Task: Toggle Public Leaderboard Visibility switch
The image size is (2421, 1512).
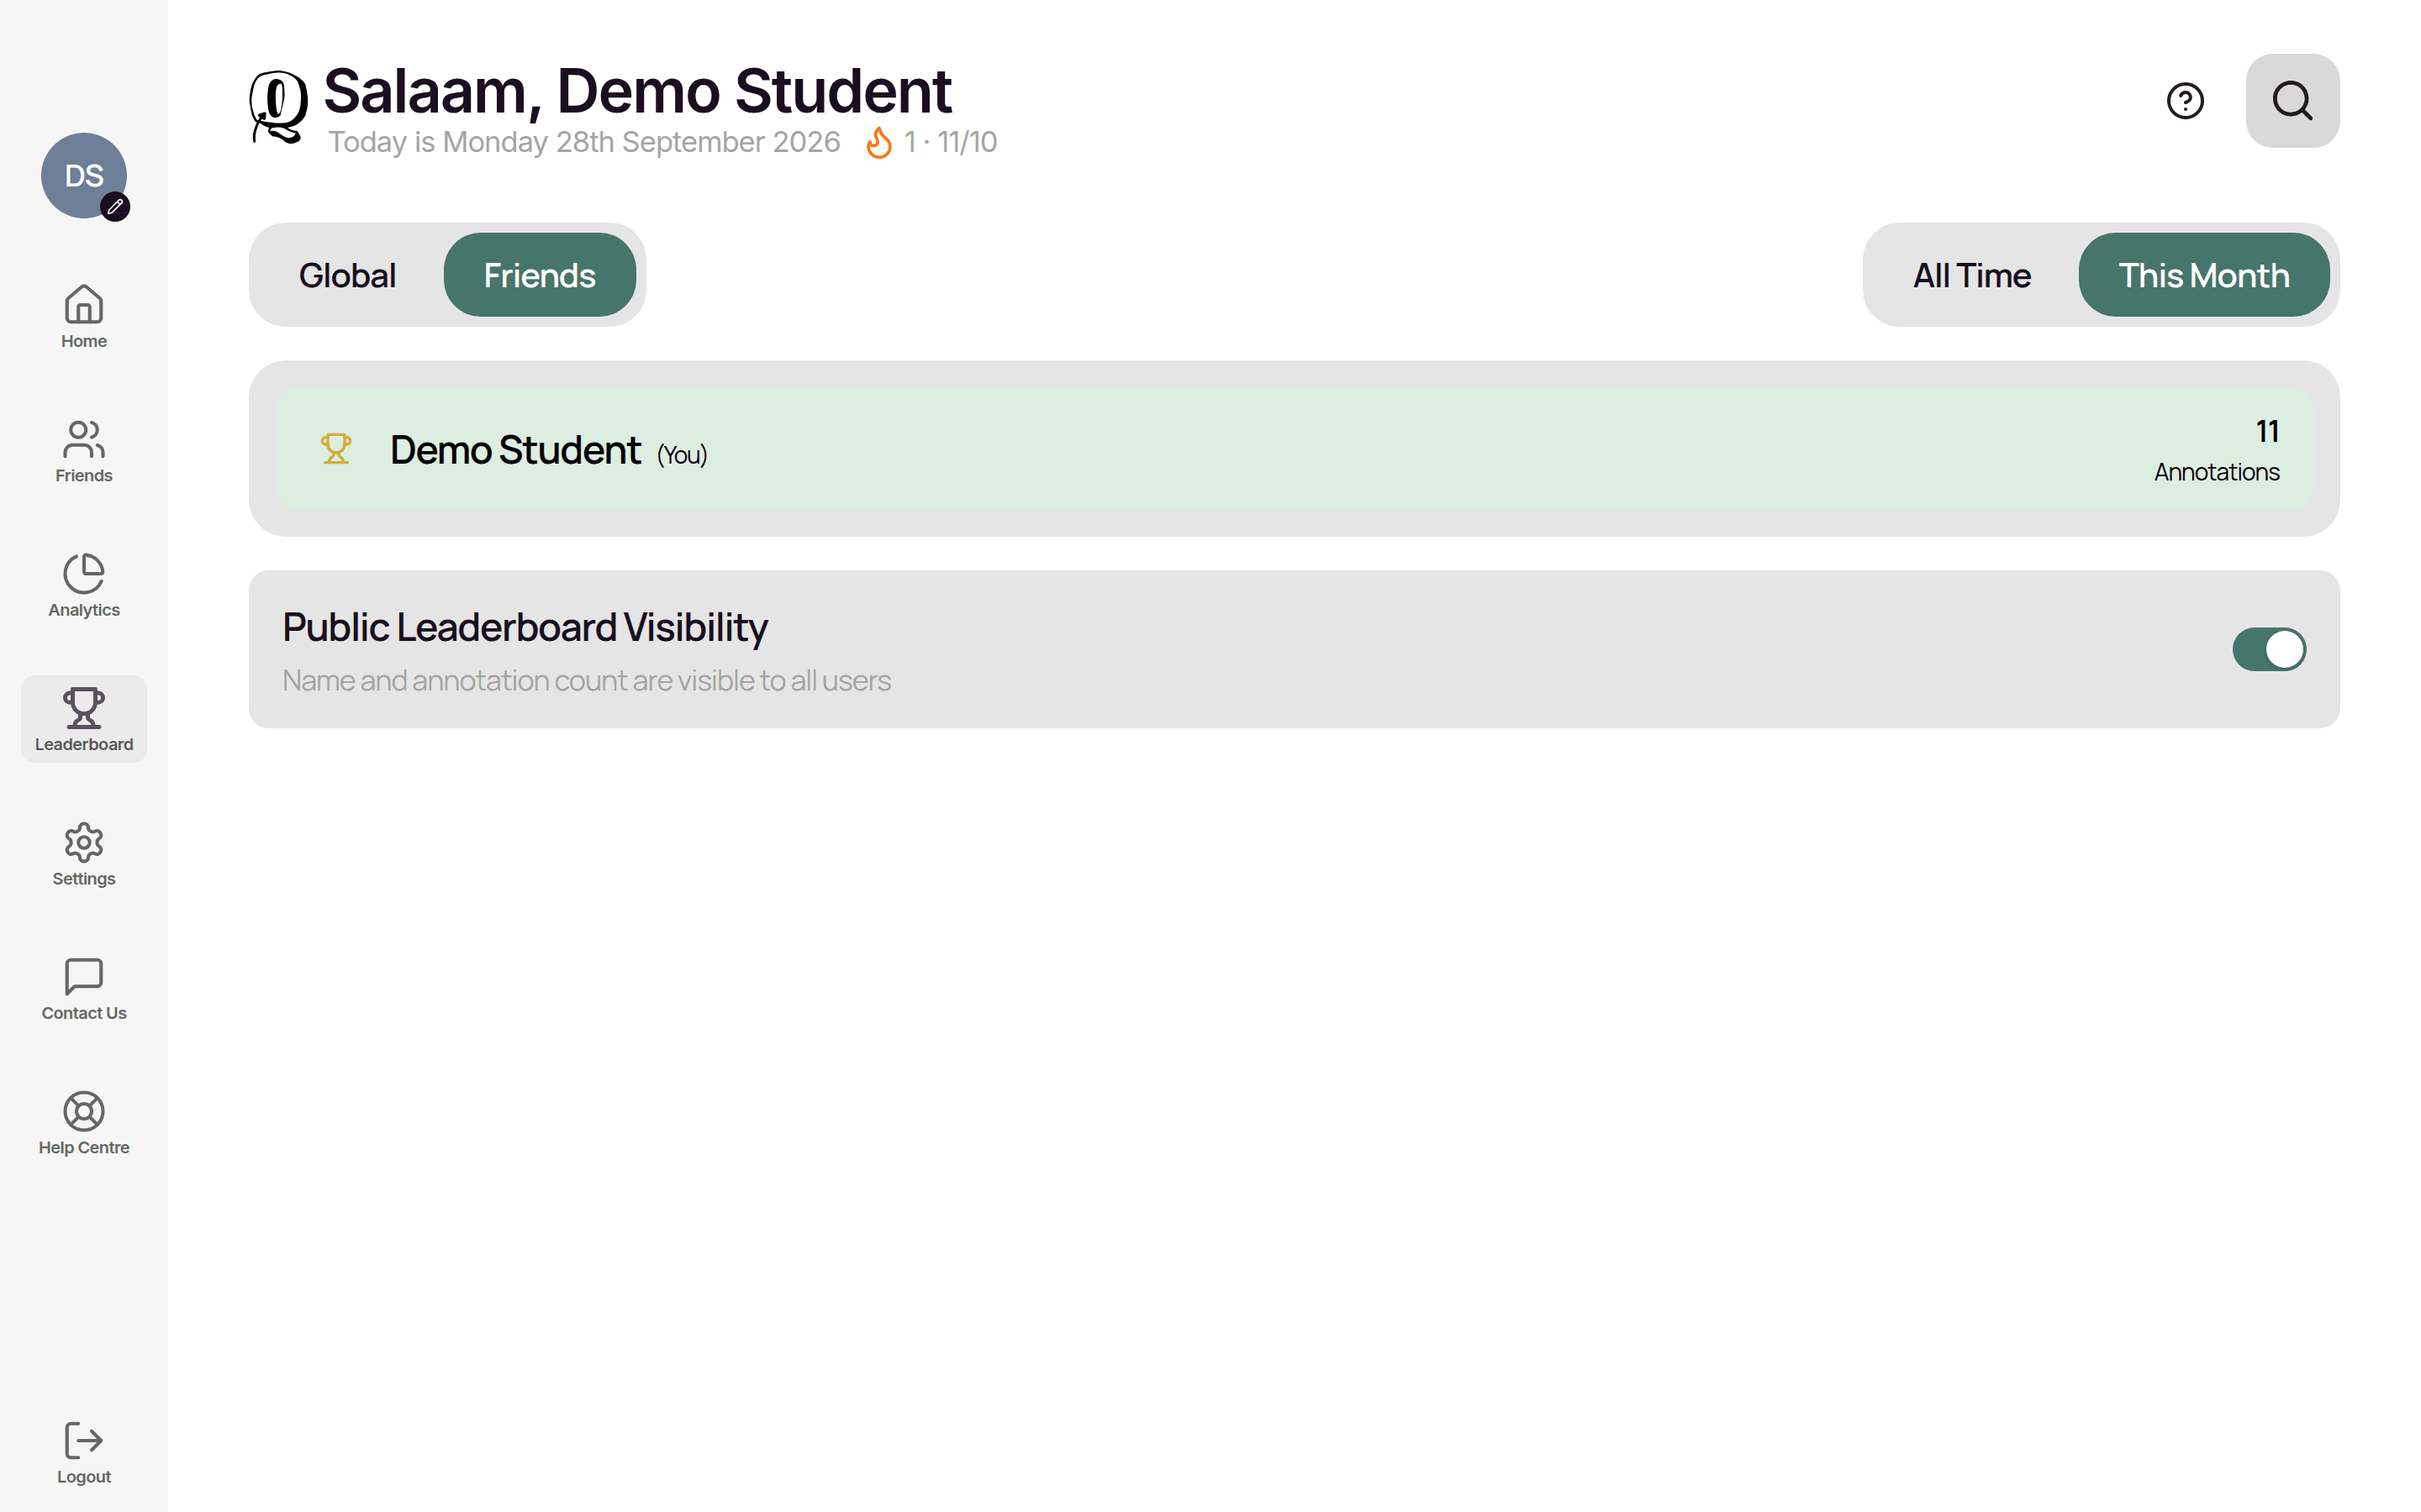Action: click(x=2269, y=649)
